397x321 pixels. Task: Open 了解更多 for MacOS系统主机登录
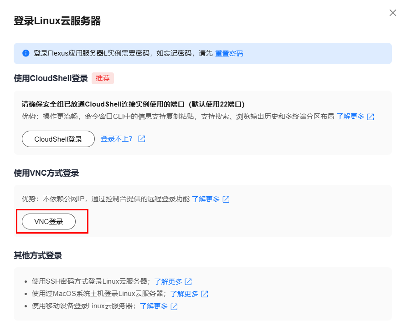pyautogui.click(x=185, y=294)
